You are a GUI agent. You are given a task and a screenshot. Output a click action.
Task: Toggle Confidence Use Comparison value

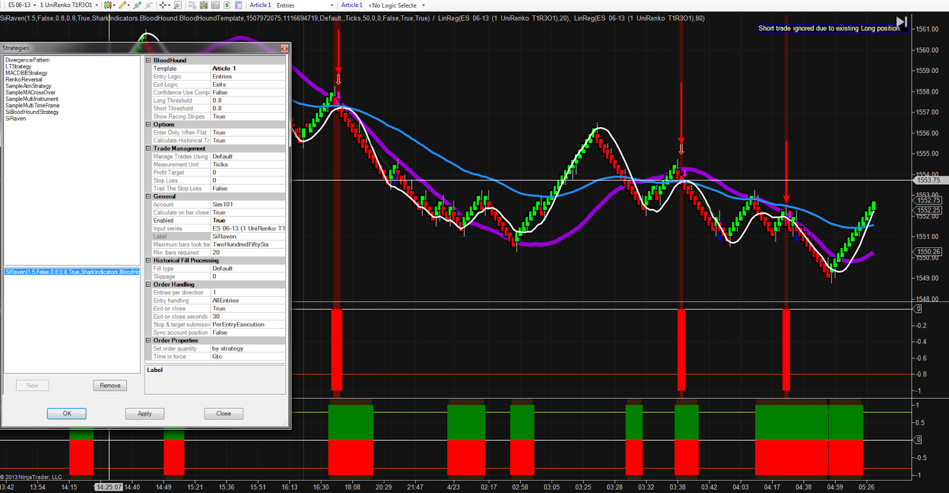(x=248, y=93)
